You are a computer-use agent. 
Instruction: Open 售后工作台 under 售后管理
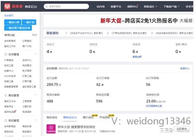pos(10,101)
